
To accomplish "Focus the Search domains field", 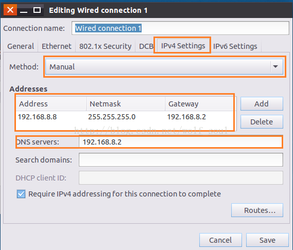I will [x=181, y=160].
